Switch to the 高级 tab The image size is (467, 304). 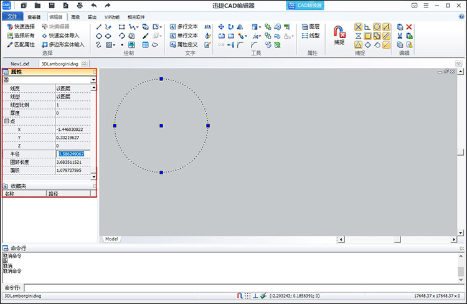(x=75, y=17)
